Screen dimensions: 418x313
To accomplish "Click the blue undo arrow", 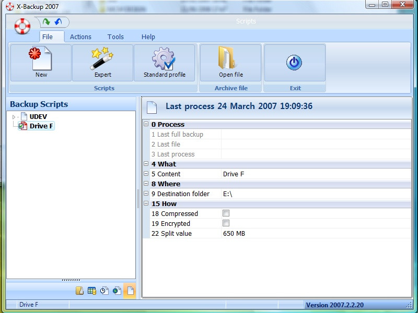I will click(x=58, y=21).
